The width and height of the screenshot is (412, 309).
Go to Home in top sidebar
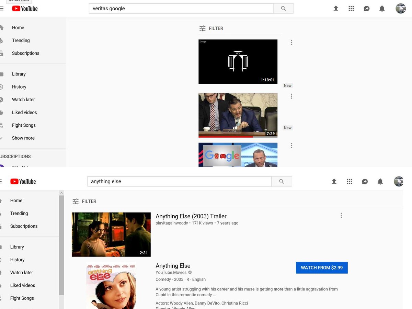18,27
